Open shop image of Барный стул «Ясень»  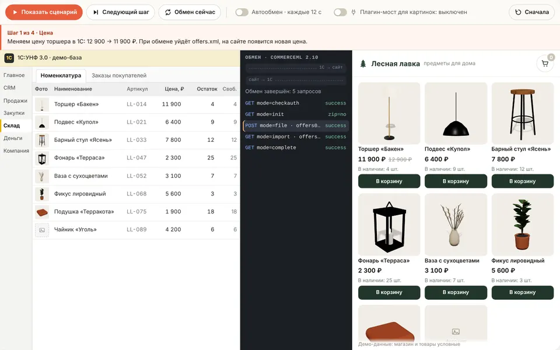coord(523,113)
